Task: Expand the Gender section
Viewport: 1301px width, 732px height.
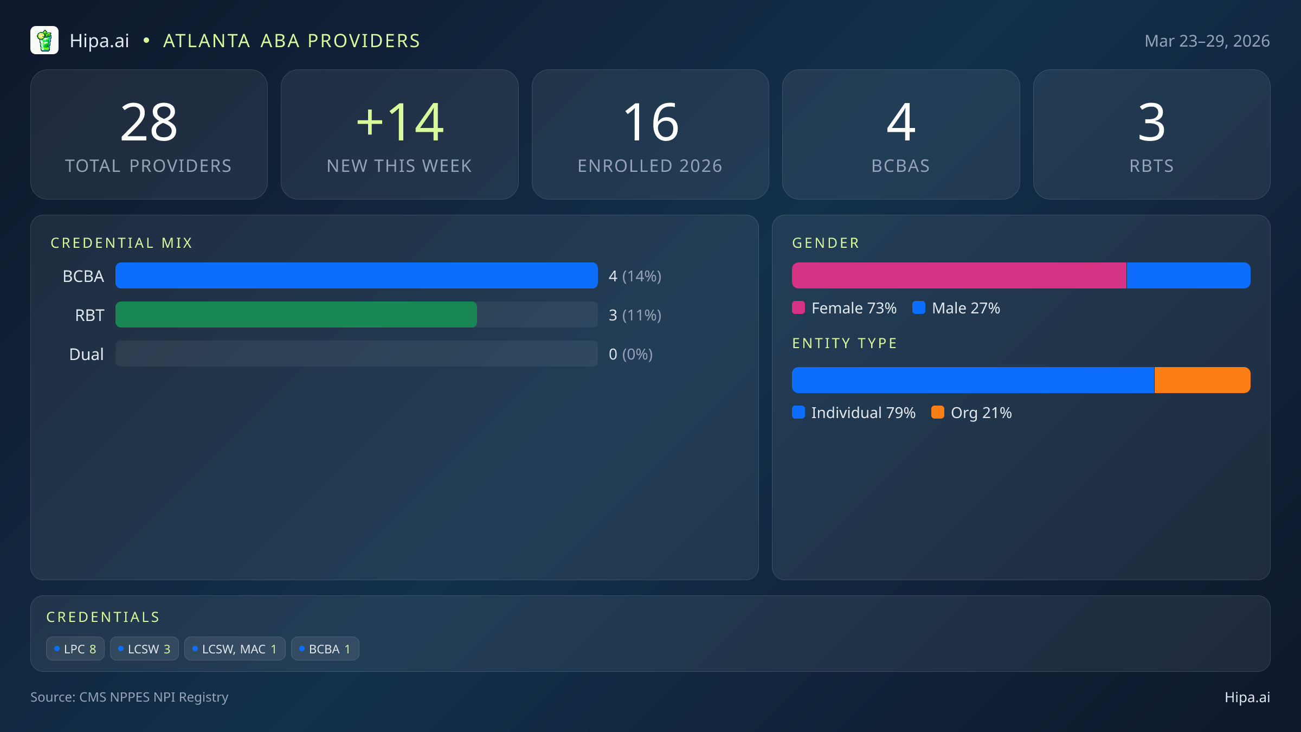Action: [825, 243]
